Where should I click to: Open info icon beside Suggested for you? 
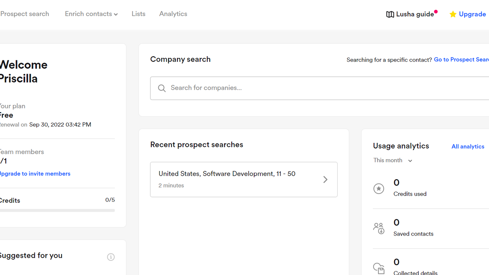pyautogui.click(x=111, y=257)
